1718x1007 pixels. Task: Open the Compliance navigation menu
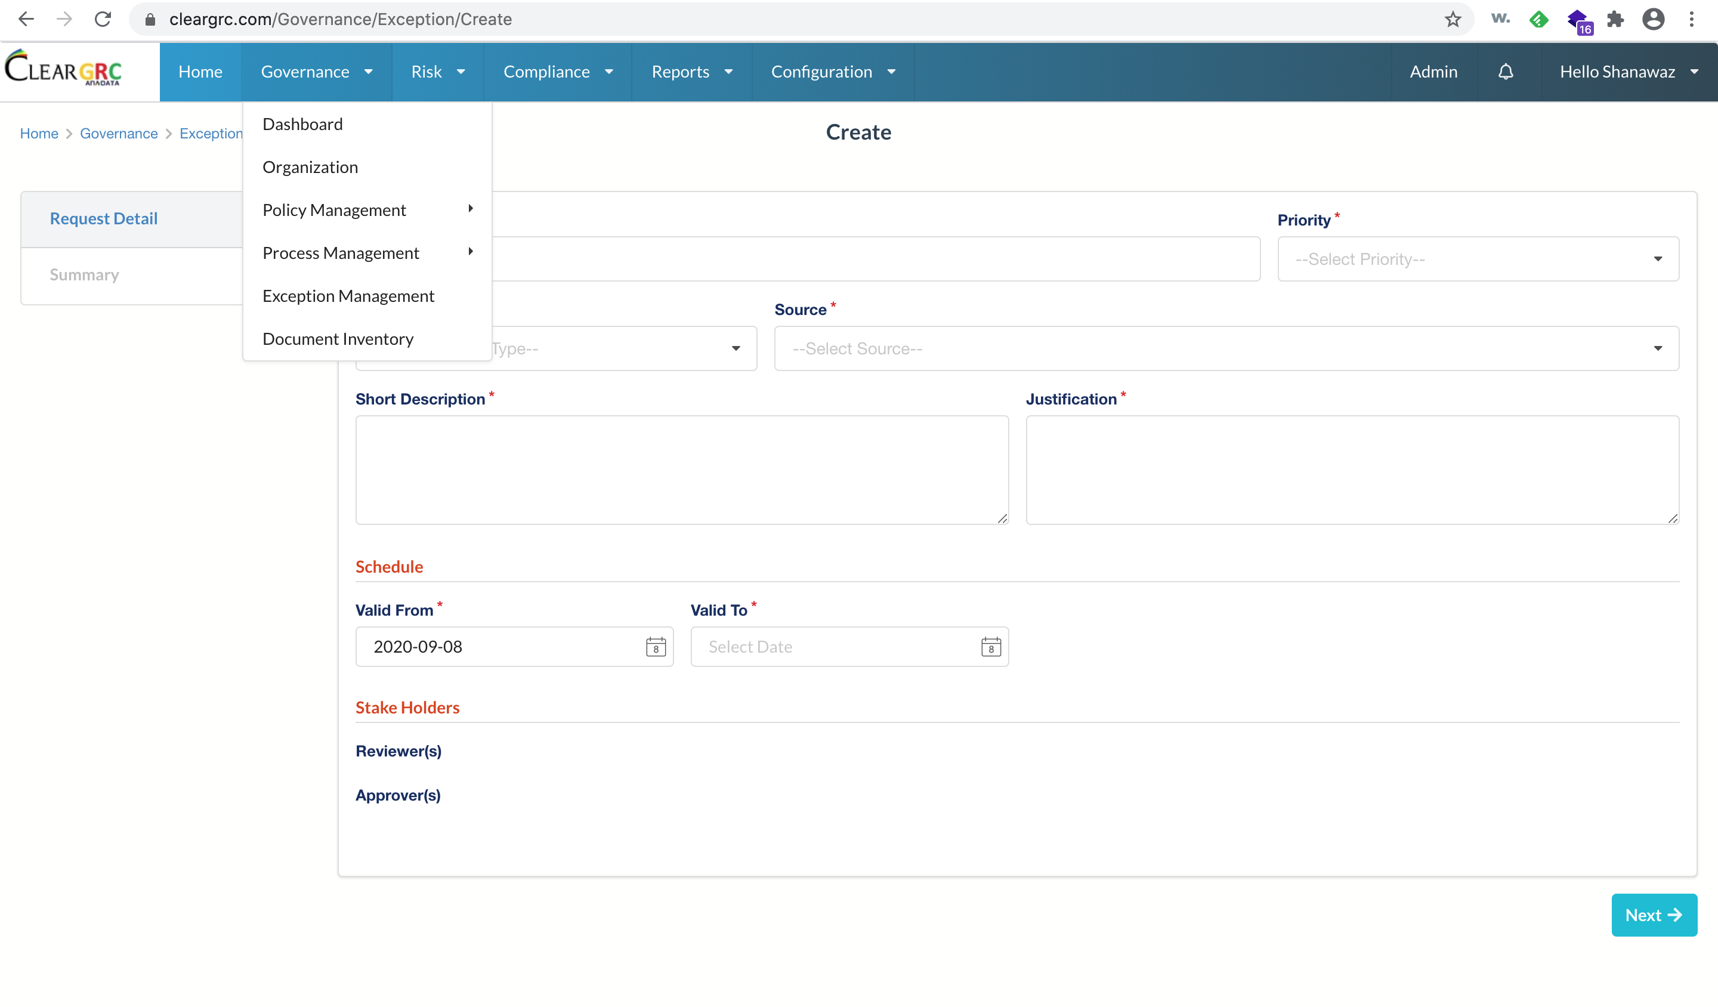point(558,72)
